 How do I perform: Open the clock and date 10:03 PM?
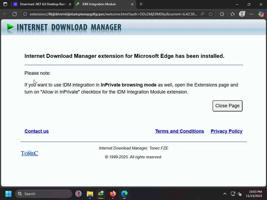[x=254, y=194]
